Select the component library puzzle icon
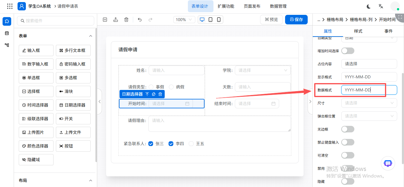 pos(7,21)
